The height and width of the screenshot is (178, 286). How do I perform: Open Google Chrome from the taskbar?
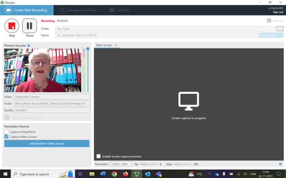pos(114,174)
